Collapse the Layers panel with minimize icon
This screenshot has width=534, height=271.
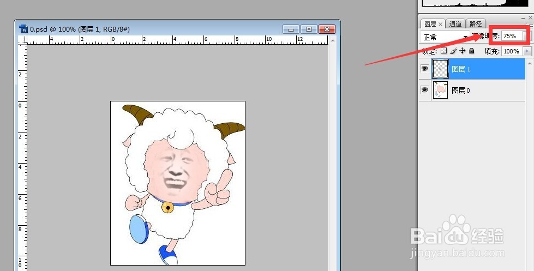[524, 17]
